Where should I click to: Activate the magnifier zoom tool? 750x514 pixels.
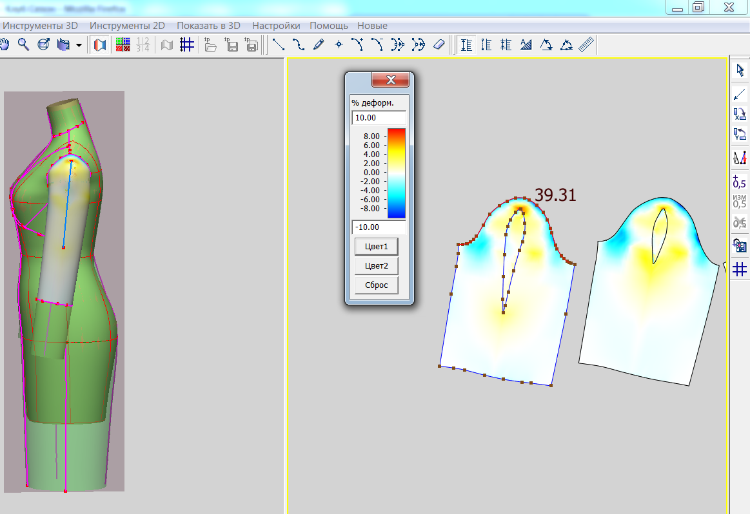point(24,44)
